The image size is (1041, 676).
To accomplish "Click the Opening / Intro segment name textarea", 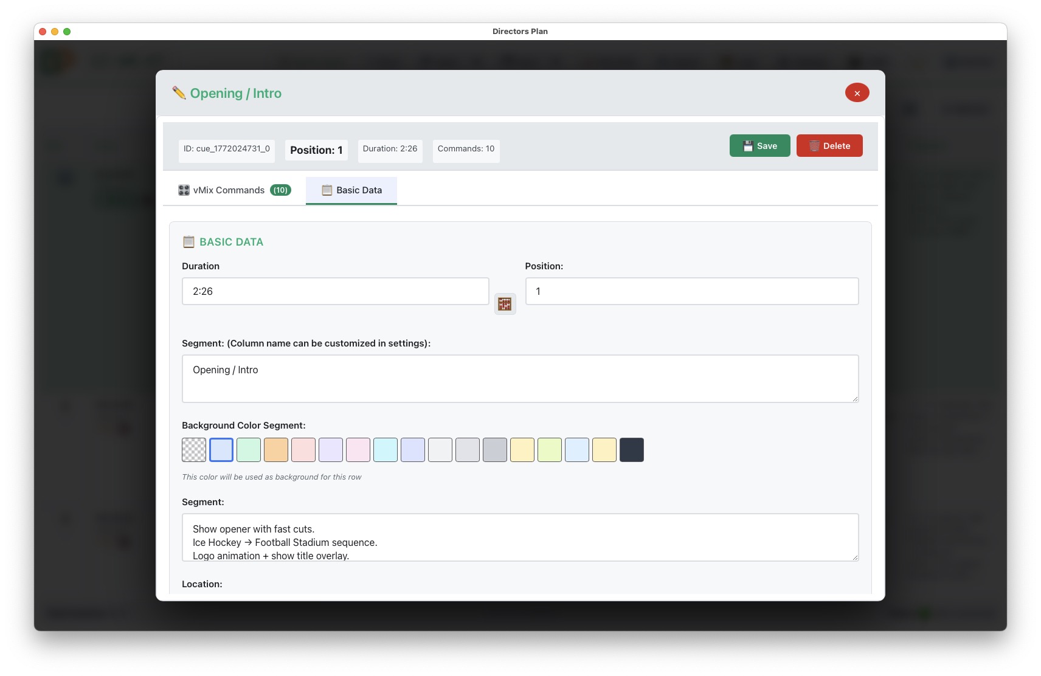I will [x=520, y=378].
